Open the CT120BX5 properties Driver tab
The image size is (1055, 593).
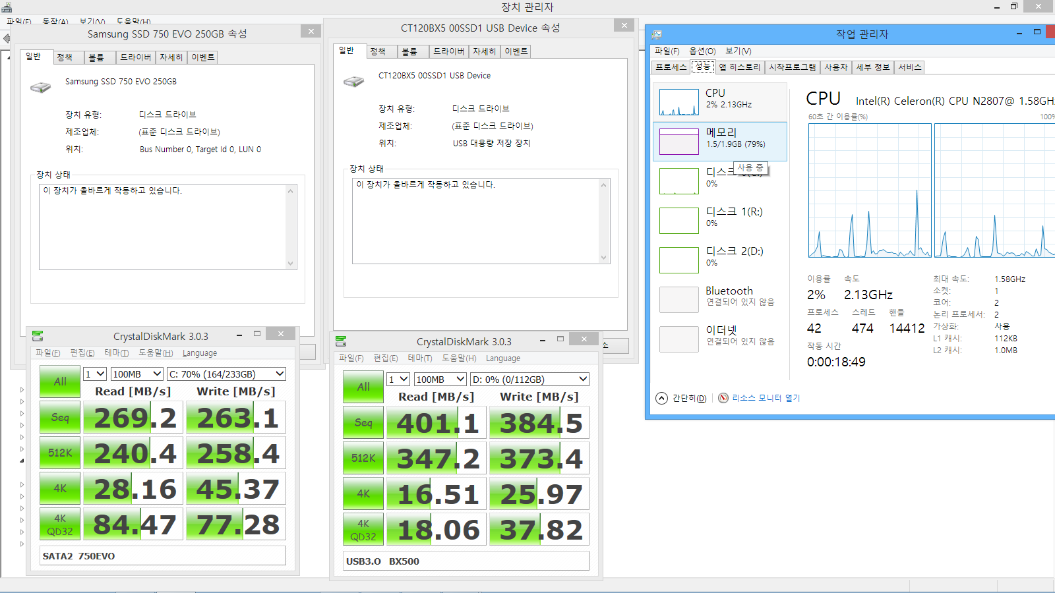pos(448,51)
